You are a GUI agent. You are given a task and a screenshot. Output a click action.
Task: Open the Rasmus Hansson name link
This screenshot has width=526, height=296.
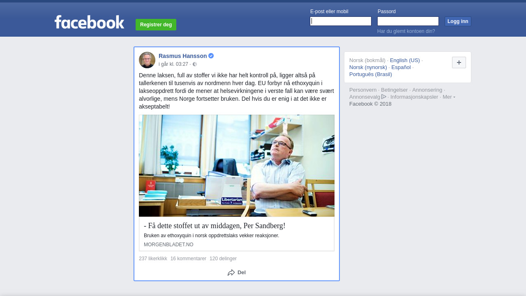click(x=183, y=56)
